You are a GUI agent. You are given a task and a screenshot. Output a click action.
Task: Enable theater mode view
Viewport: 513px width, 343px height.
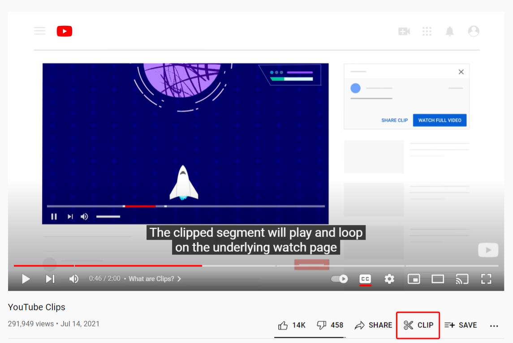[438, 279]
